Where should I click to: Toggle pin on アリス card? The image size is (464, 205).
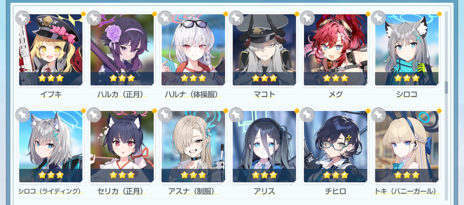(x=236, y=115)
